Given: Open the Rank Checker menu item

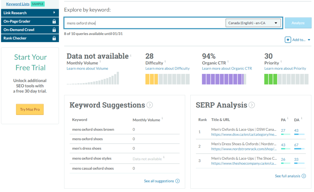Looking at the screenshot, I should pos(30,38).
